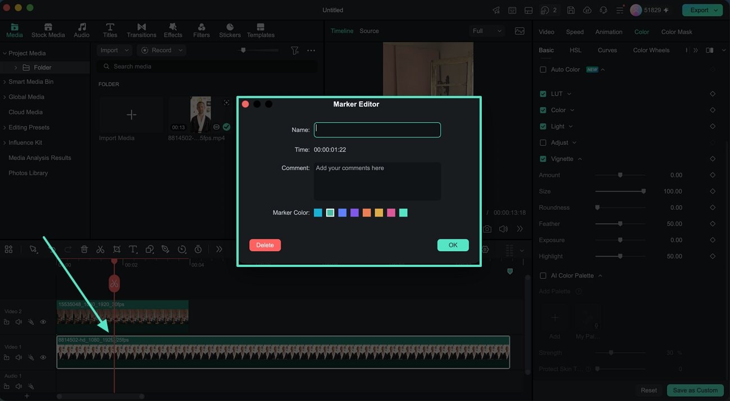The width and height of the screenshot is (730, 401).
Task: Click the red Delete button in Marker Editor
Action: pos(265,245)
